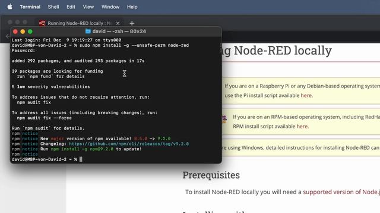Open the Help menu

[132, 7]
